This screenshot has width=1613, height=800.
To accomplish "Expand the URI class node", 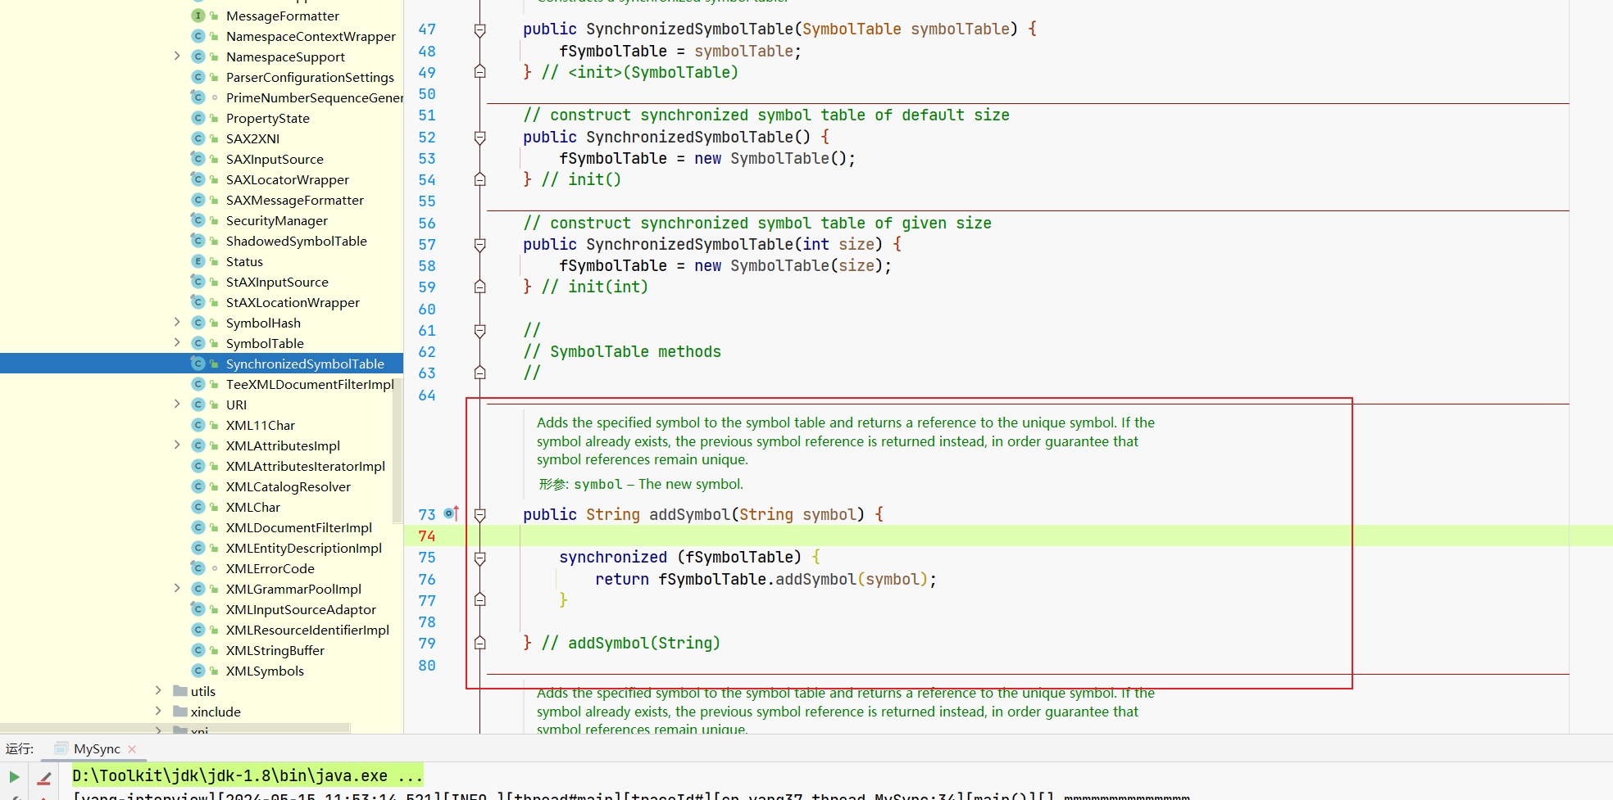I will (177, 405).
